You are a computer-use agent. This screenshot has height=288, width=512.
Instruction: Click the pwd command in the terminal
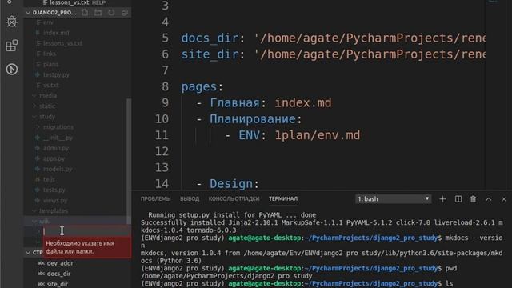[451, 269]
